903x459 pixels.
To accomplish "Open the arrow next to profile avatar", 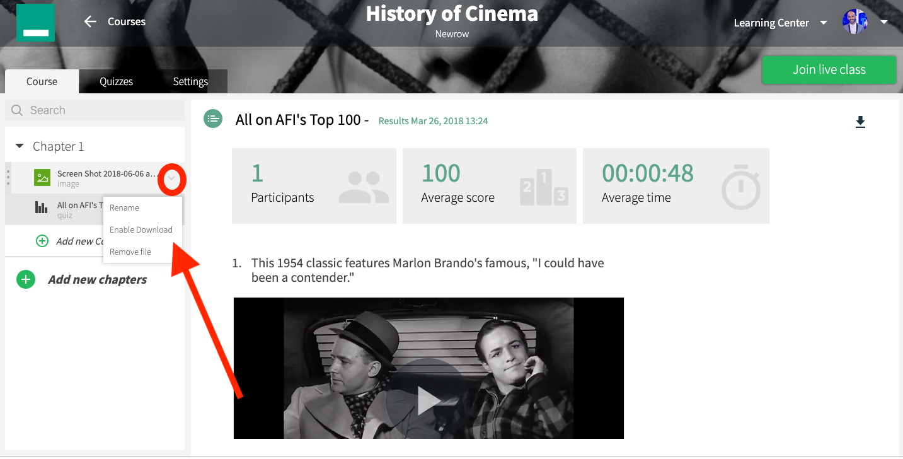I will click(883, 22).
